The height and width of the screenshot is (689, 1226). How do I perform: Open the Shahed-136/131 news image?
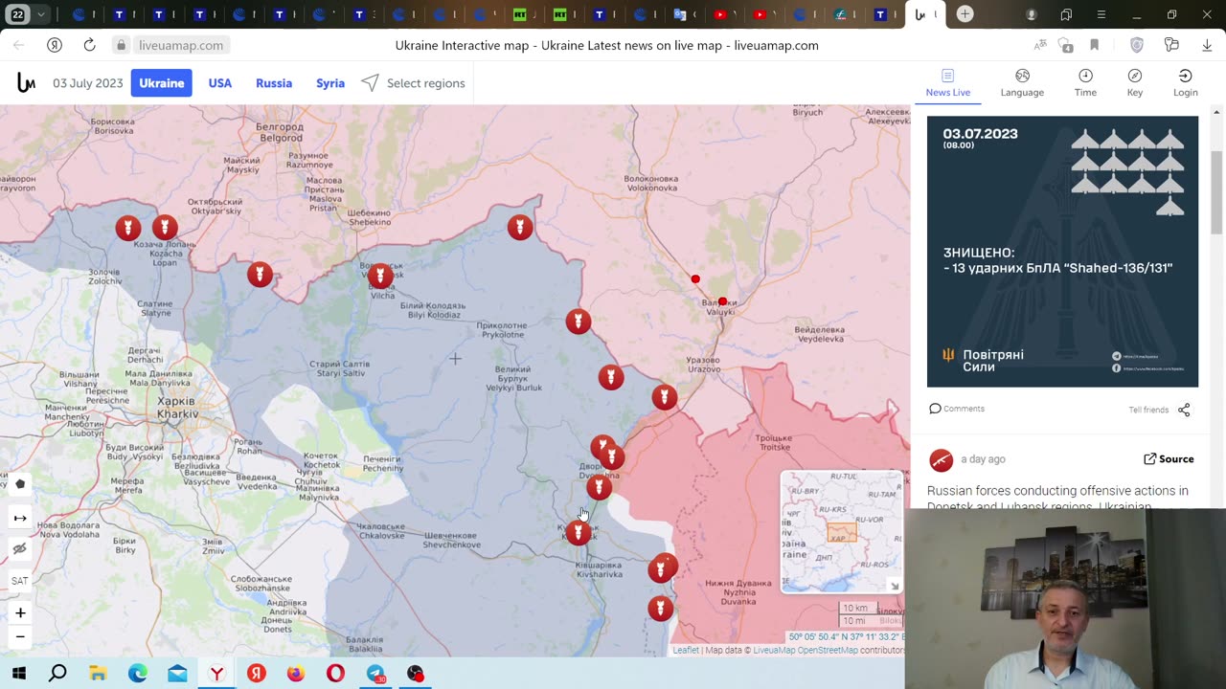[1062, 252]
